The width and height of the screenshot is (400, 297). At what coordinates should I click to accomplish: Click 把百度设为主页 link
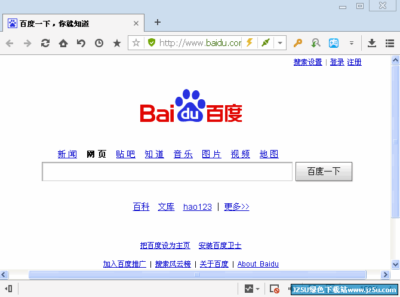tap(165, 246)
